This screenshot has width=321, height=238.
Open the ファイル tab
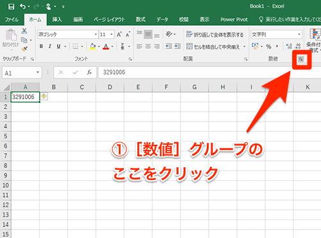(x=12, y=19)
